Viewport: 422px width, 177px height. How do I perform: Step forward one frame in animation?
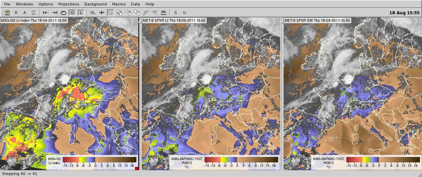click(54, 13)
